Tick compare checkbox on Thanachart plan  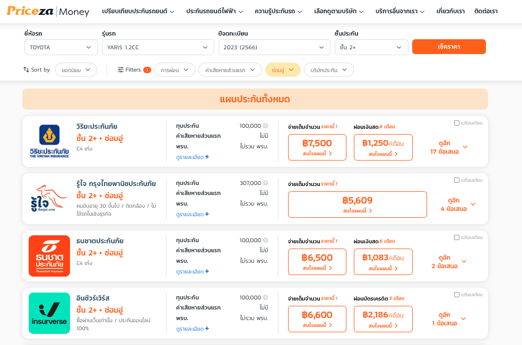click(457, 237)
